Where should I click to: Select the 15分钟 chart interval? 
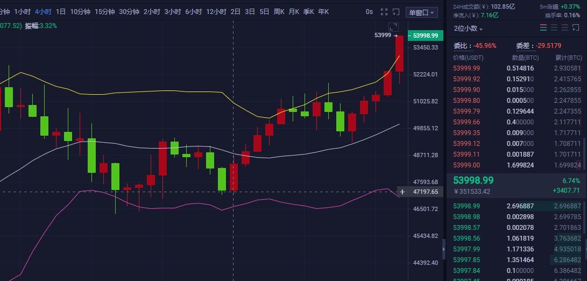tap(104, 11)
